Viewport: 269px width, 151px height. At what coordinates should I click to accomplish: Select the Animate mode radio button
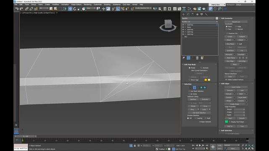pos(201,68)
